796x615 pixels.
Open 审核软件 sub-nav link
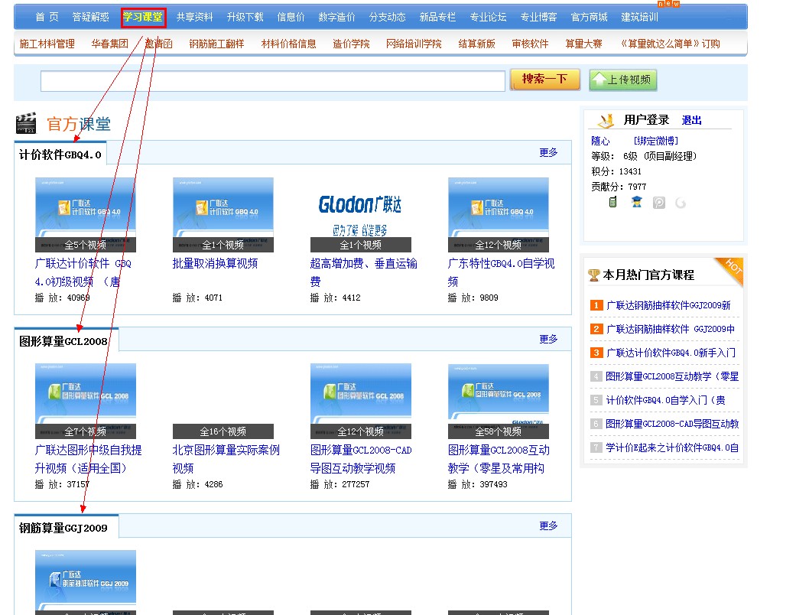tap(530, 44)
